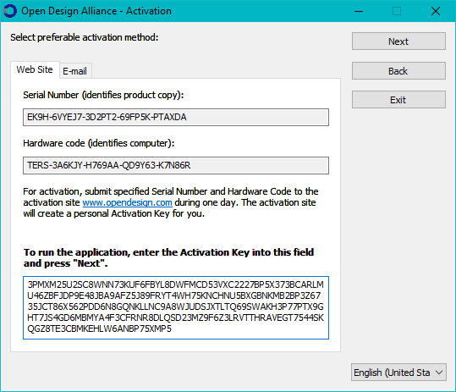The height and width of the screenshot is (392, 456).
Task: Click the window title bar text
Action: point(96,11)
